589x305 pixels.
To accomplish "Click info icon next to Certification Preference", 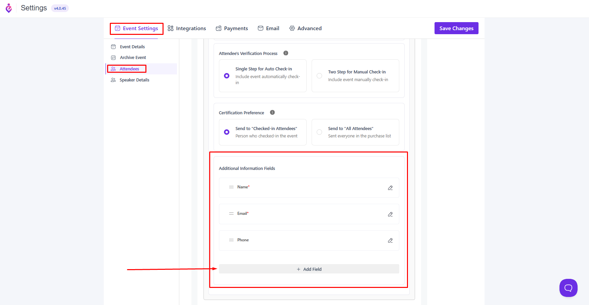I will click(272, 113).
